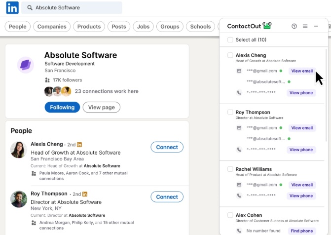
Task: View email for Rachel Williams
Action: [x=302, y=185]
